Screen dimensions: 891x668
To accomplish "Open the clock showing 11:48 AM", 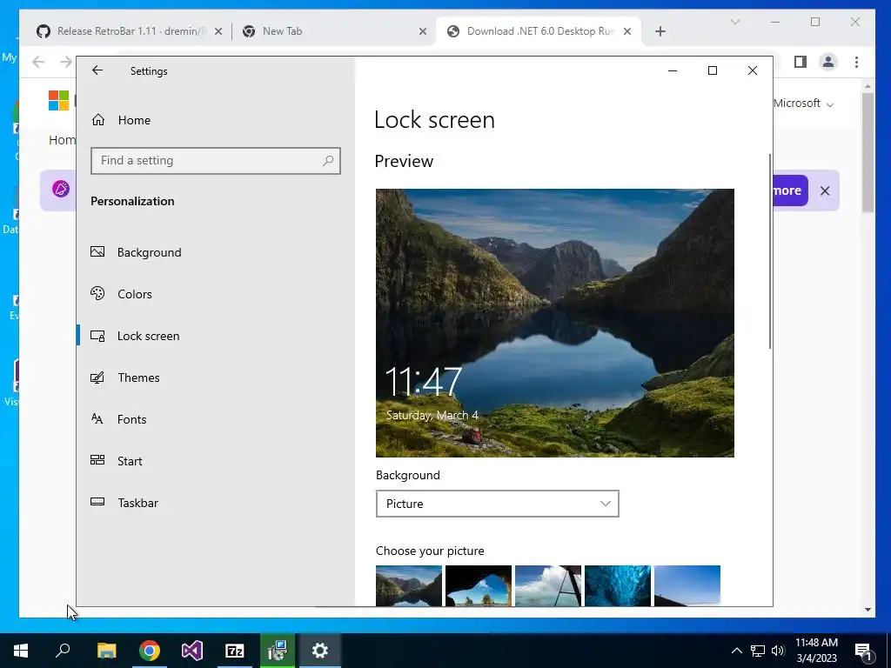I will pyautogui.click(x=816, y=651).
